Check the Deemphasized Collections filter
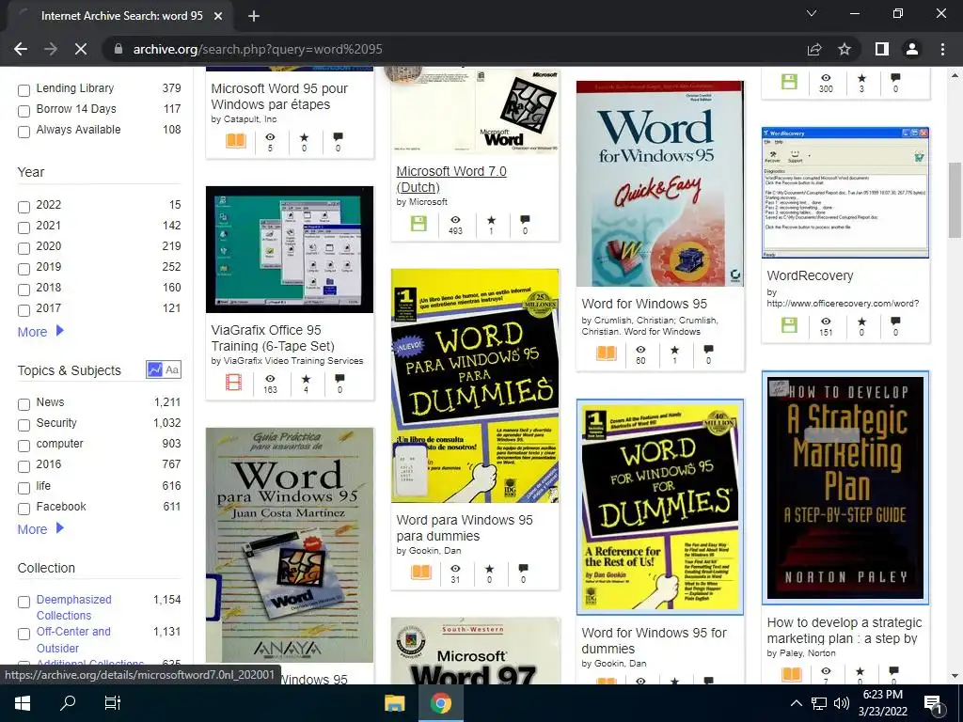The width and height of the screenshot is (963, 722). tap(24, 603)
